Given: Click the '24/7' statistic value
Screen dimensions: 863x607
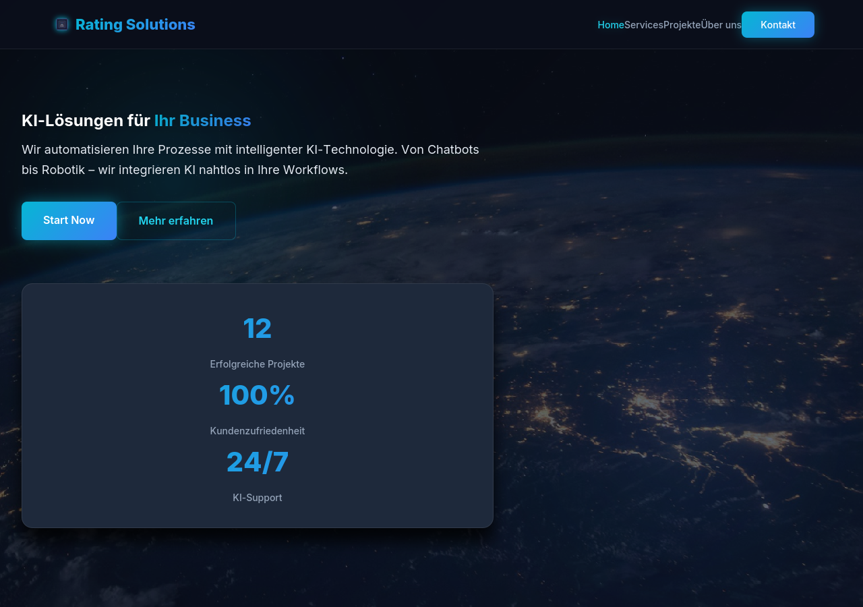Looking at the screenshot, I should coord(258,462).
